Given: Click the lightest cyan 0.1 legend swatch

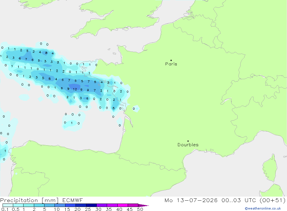Looking at the screenshot, I should click(8, 205).
